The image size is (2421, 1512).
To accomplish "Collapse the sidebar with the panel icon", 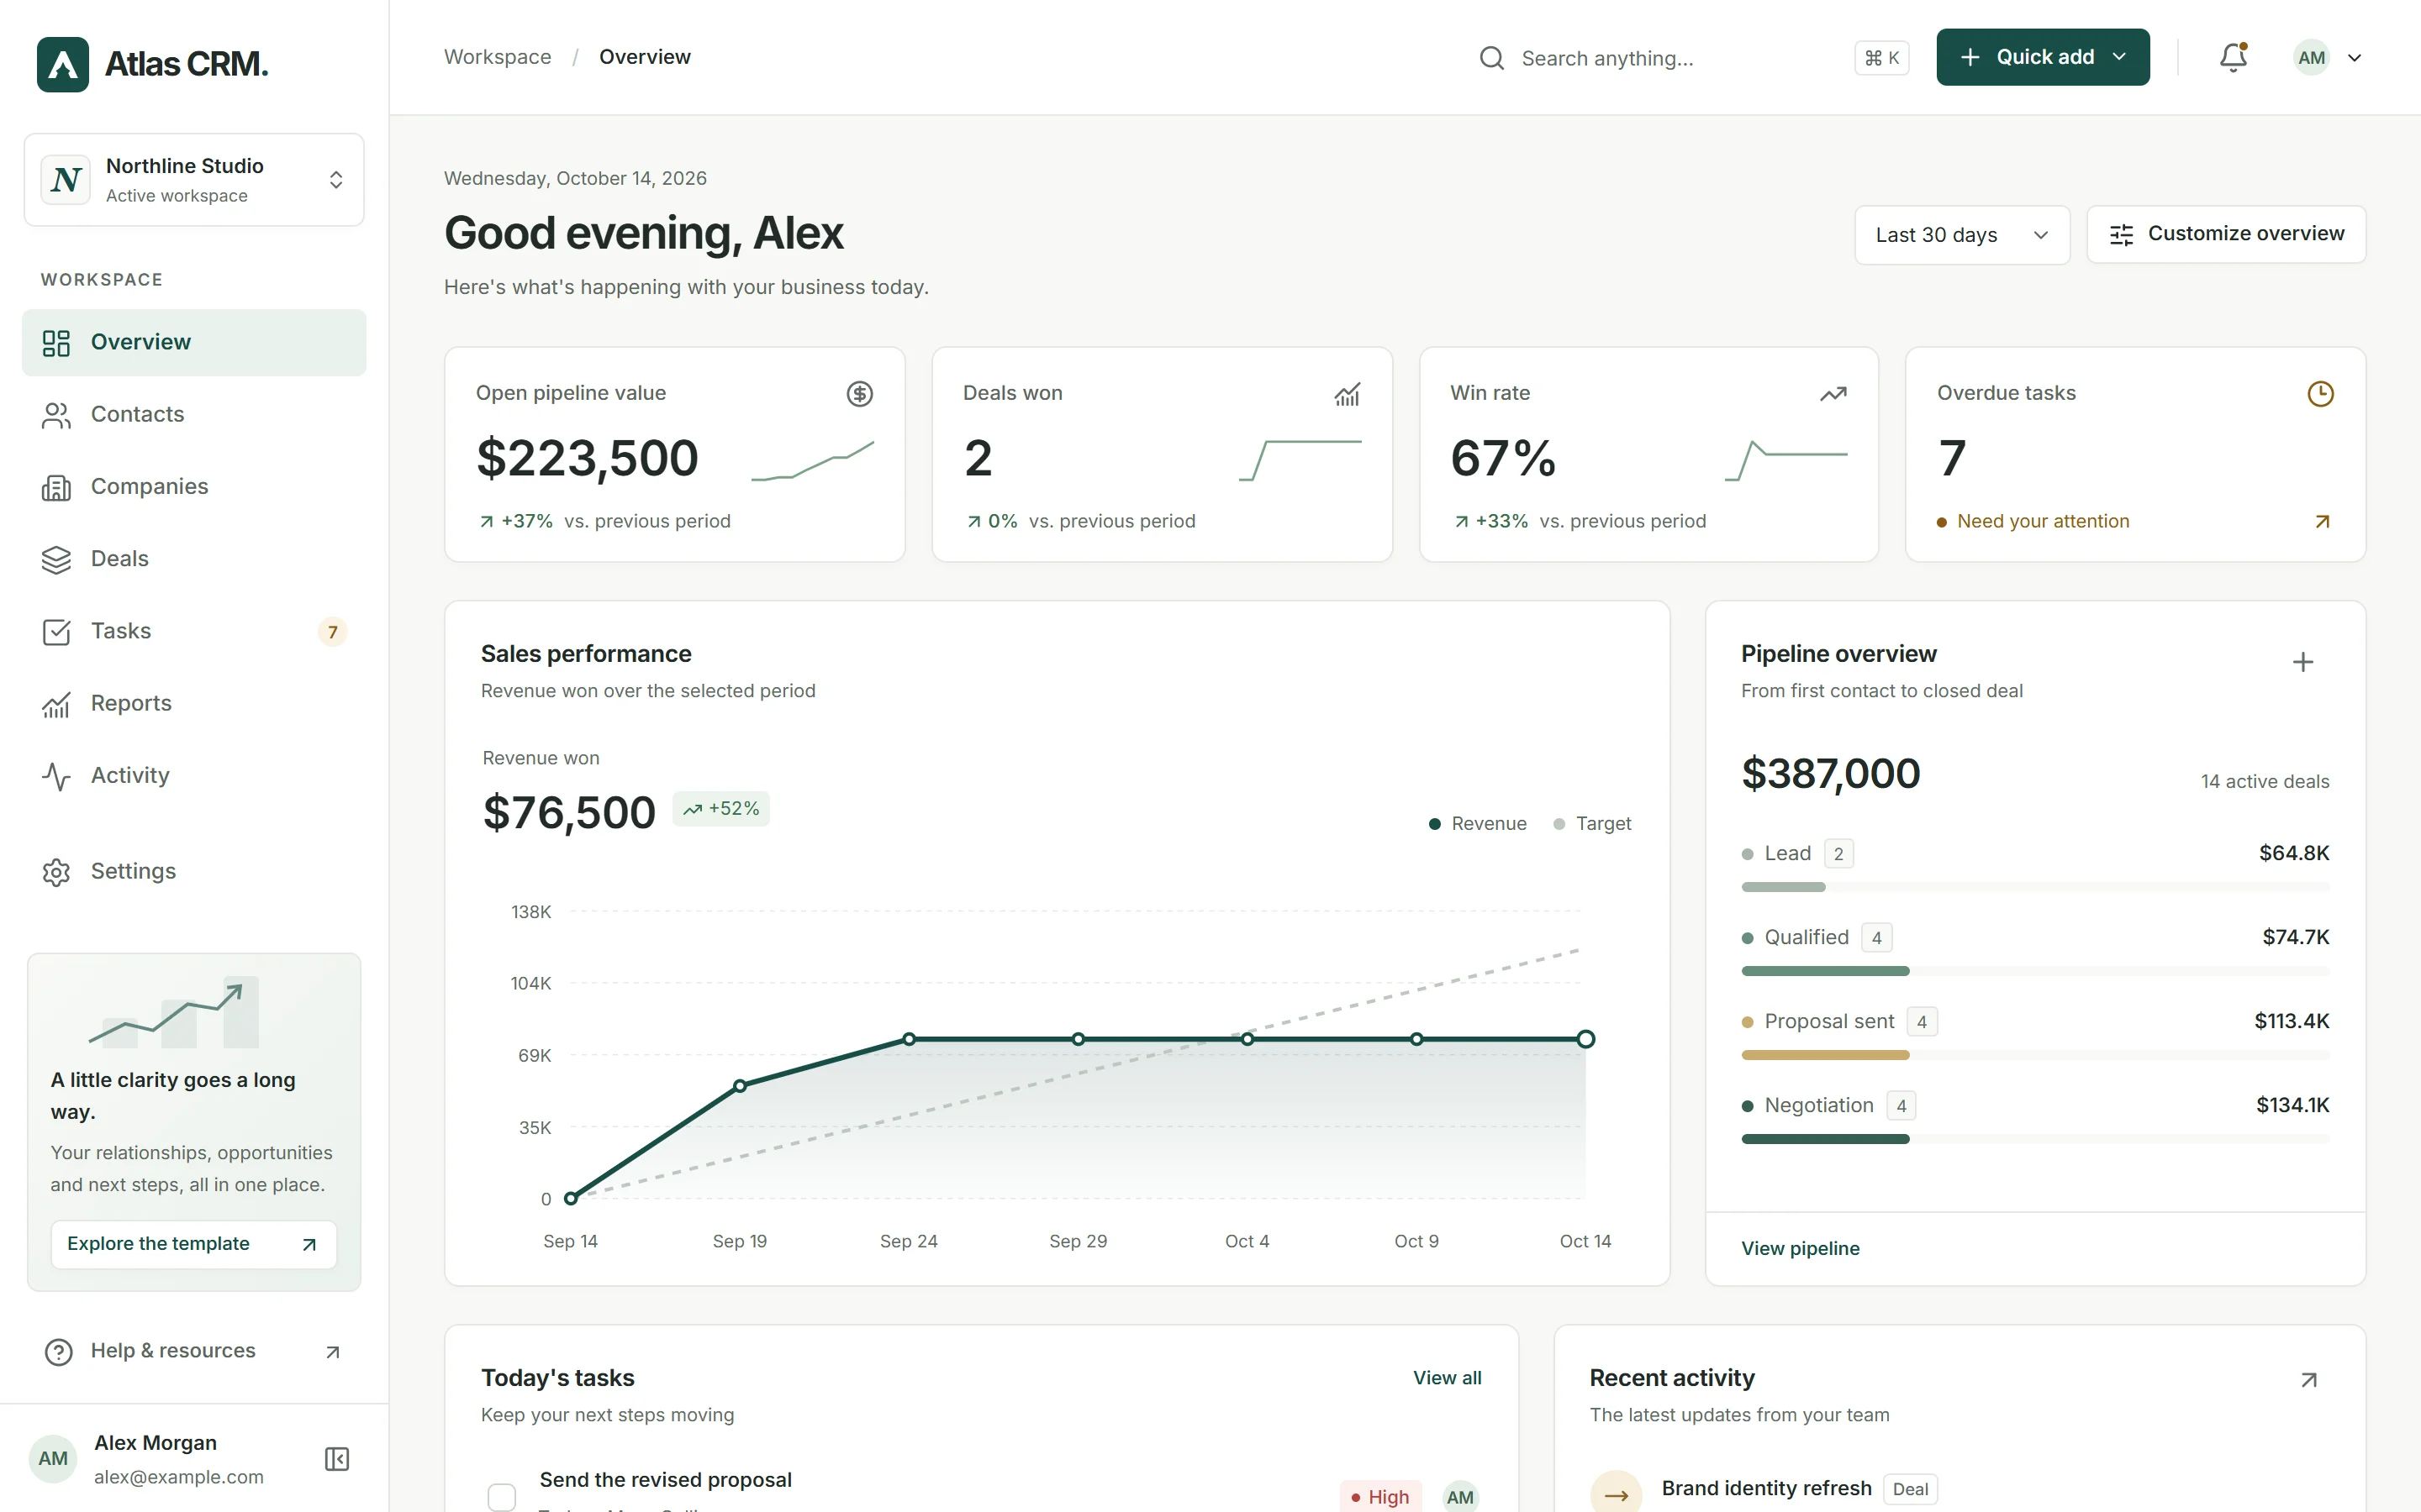I will pos(337,1459).
